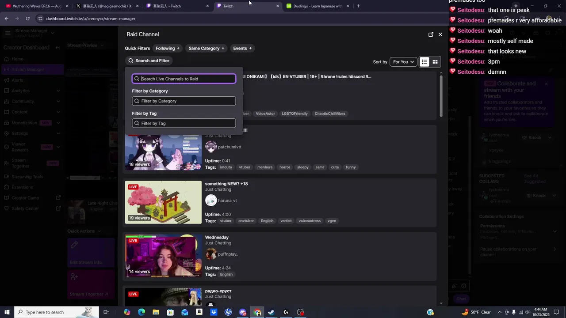Click the Filter by Category field
Image resolution: width=566 pixels, height=318 pixels.
pos(184,101)
